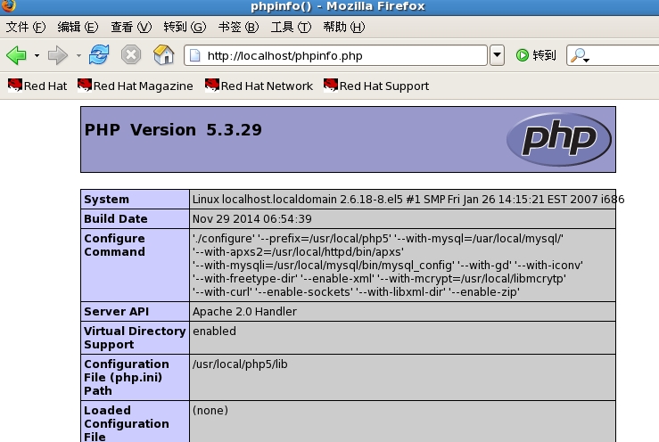Click the 'Configure Command' row label

(114, 245)
